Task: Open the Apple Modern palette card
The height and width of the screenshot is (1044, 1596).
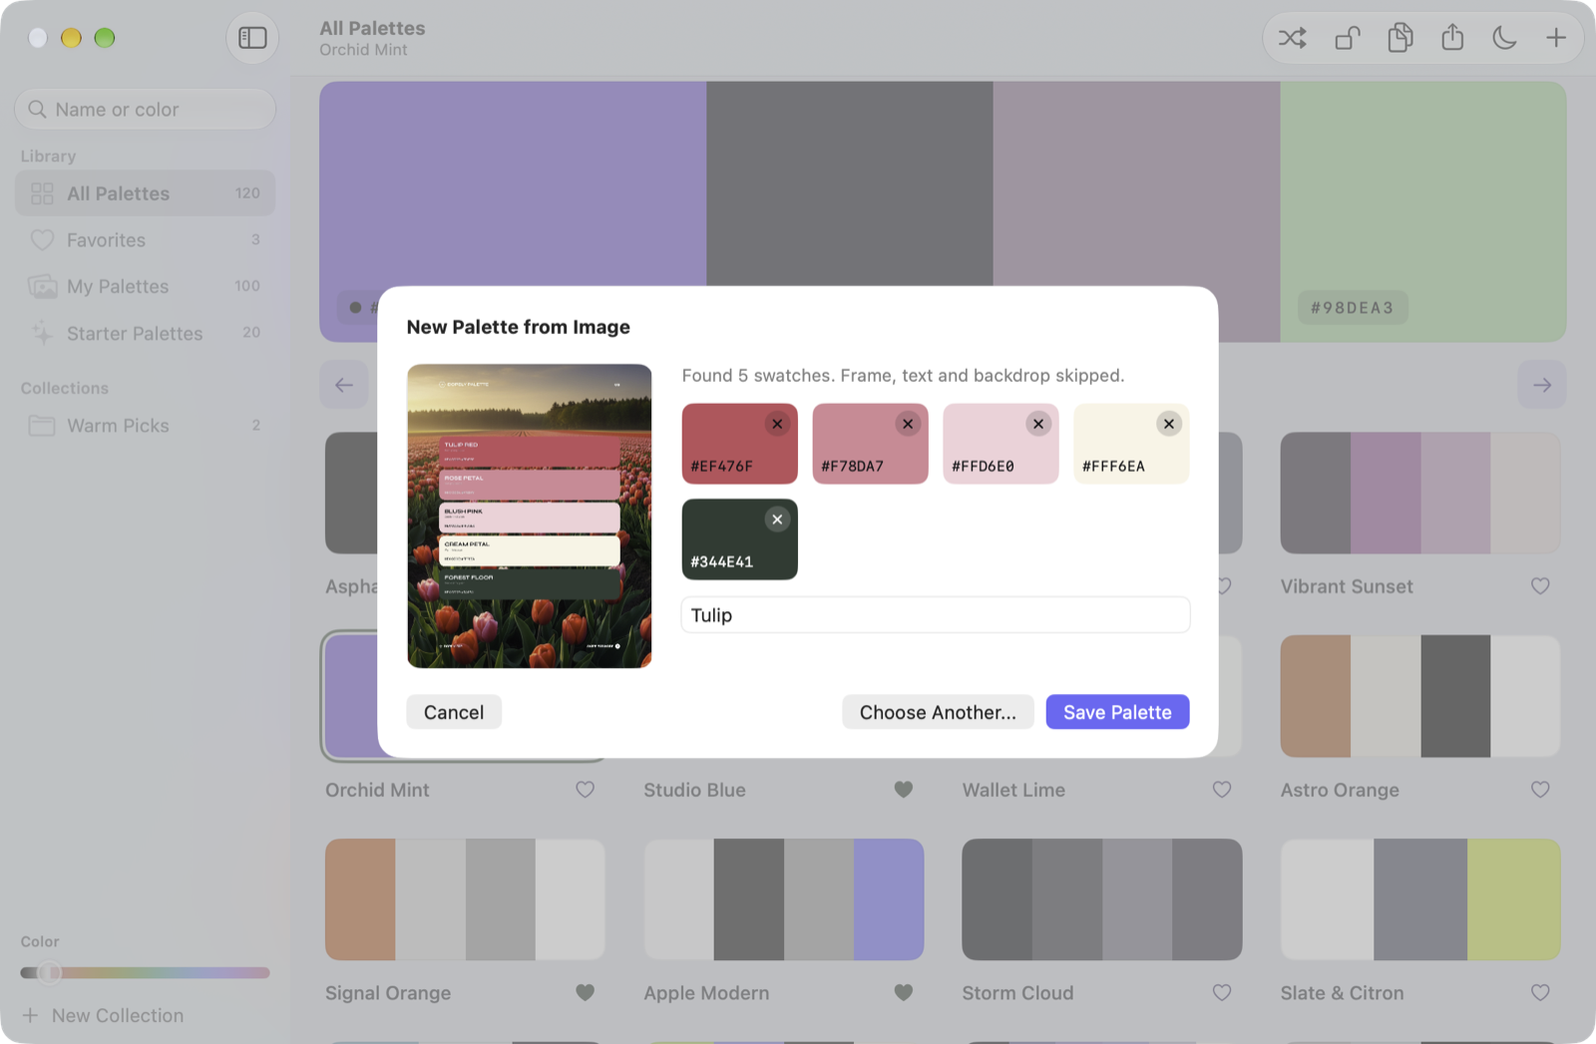Action: coord(784,899)
